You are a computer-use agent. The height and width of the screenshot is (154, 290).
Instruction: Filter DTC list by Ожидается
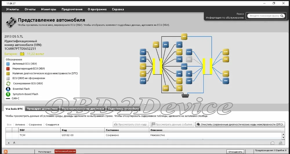click(52, 125)
